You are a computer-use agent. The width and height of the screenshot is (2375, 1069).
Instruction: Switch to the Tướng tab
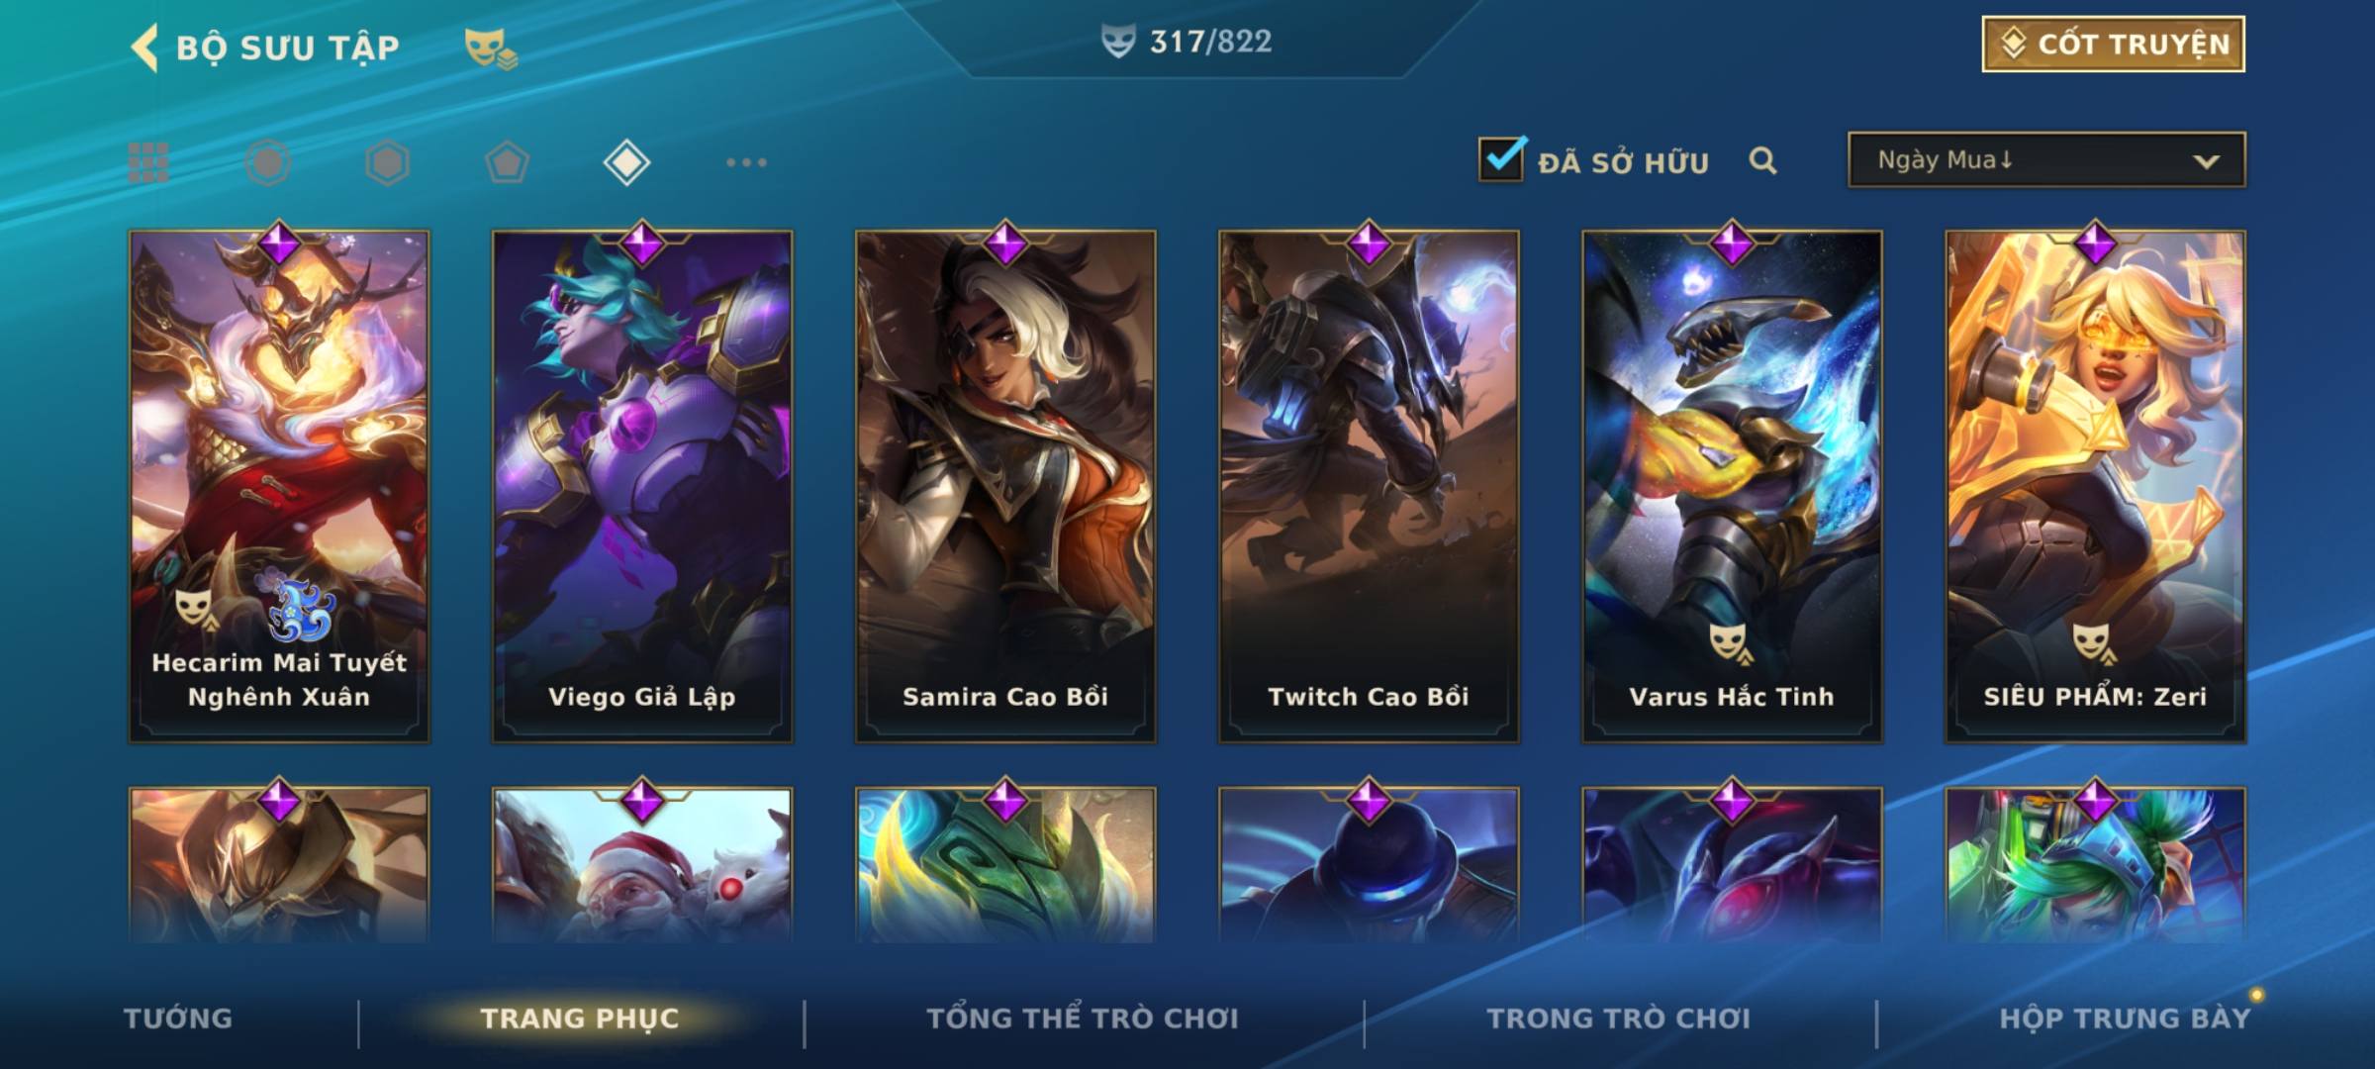click(178, 1019)
